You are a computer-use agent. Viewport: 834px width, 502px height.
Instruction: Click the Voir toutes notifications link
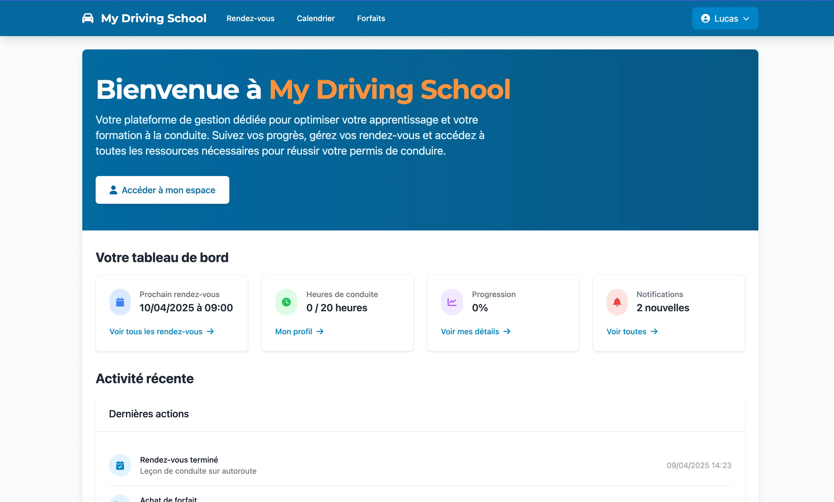pyautogui.click(x=627, y=332)
